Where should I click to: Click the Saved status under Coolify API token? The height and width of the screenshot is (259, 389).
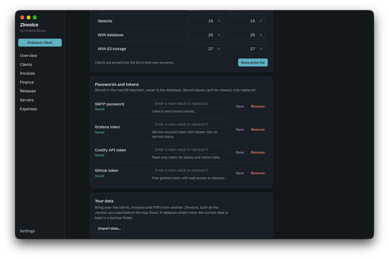tap(99, 155)
